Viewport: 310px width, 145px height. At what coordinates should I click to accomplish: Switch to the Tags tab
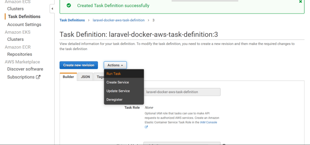click(x=100, y=77)
